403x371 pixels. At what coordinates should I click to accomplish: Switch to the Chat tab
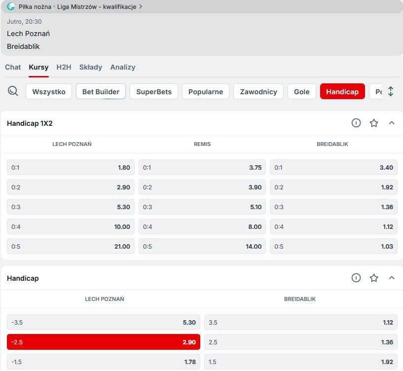pyautogui.click(x=13, y=67)
